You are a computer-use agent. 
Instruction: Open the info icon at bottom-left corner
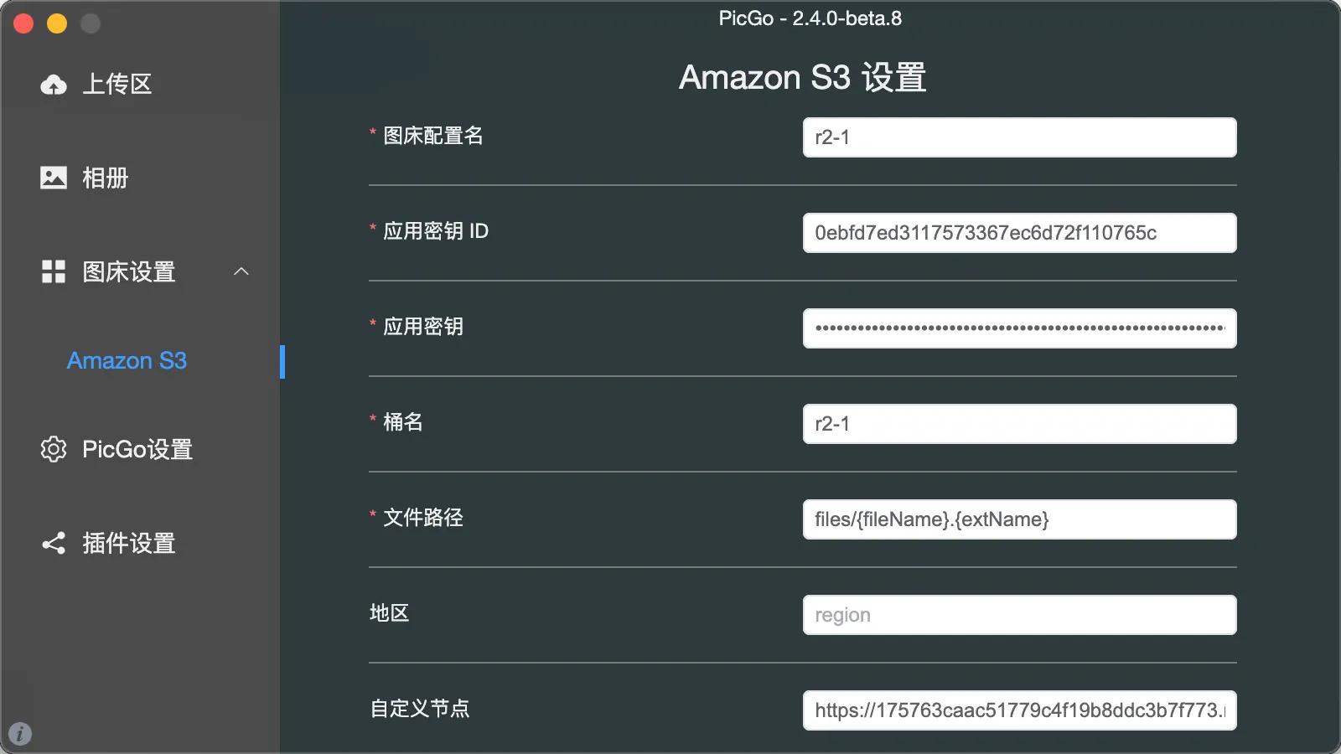20,734
